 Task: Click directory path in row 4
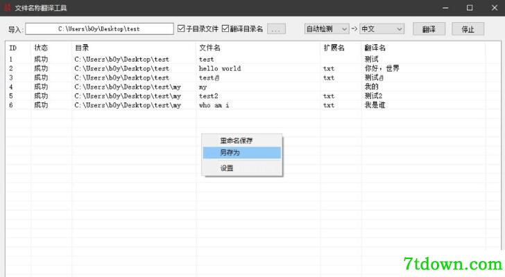pos(128,87)
